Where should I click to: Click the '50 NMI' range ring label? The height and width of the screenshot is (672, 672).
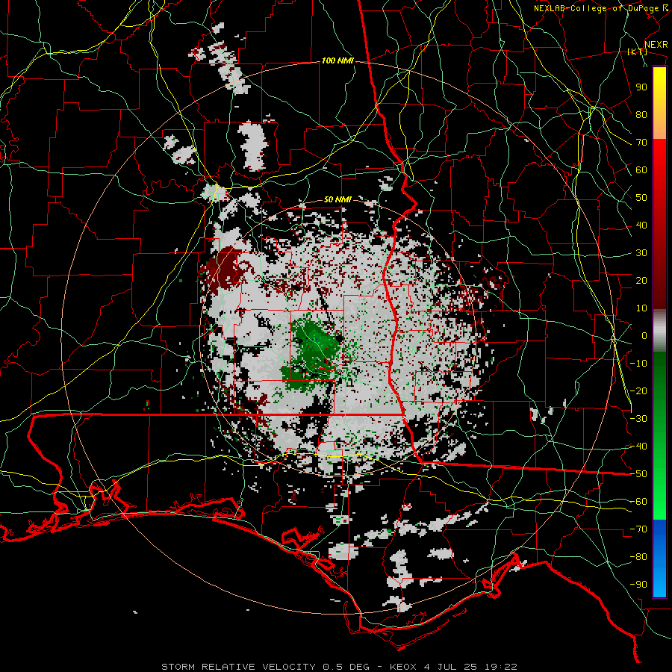pyautogui.click(x=337, y=199)
